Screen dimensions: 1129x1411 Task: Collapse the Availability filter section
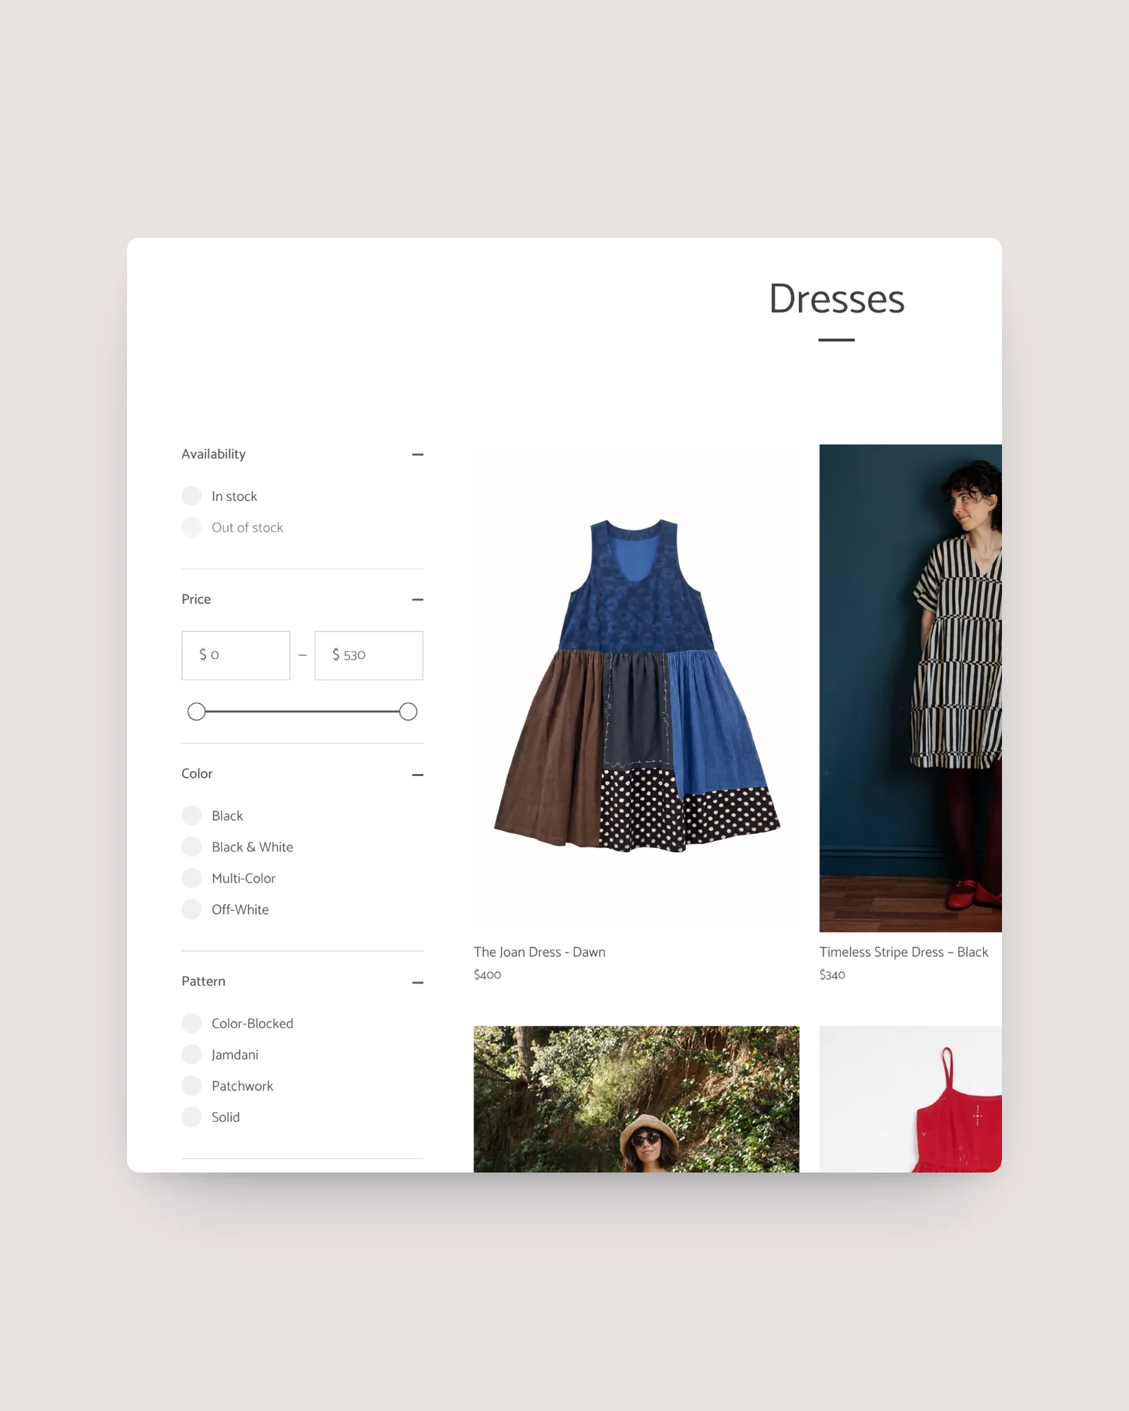click(x=418, y=454)
